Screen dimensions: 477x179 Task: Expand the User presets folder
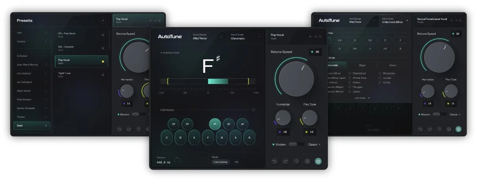(x=31, y=33)
